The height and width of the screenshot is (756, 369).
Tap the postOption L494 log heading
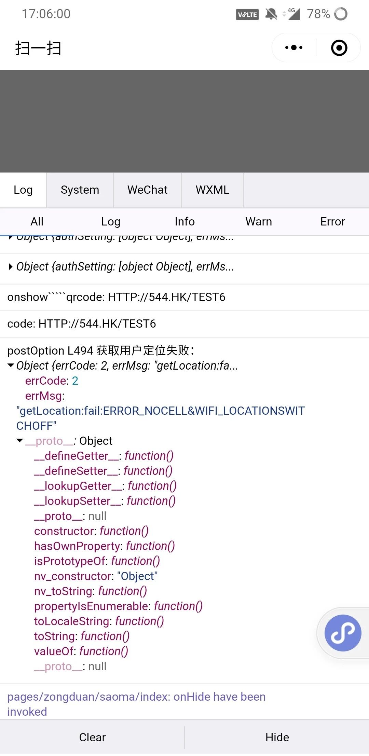click(101, 350)
